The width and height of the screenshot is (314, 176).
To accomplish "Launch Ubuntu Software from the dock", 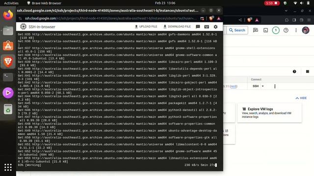I will tap(8, 46).
